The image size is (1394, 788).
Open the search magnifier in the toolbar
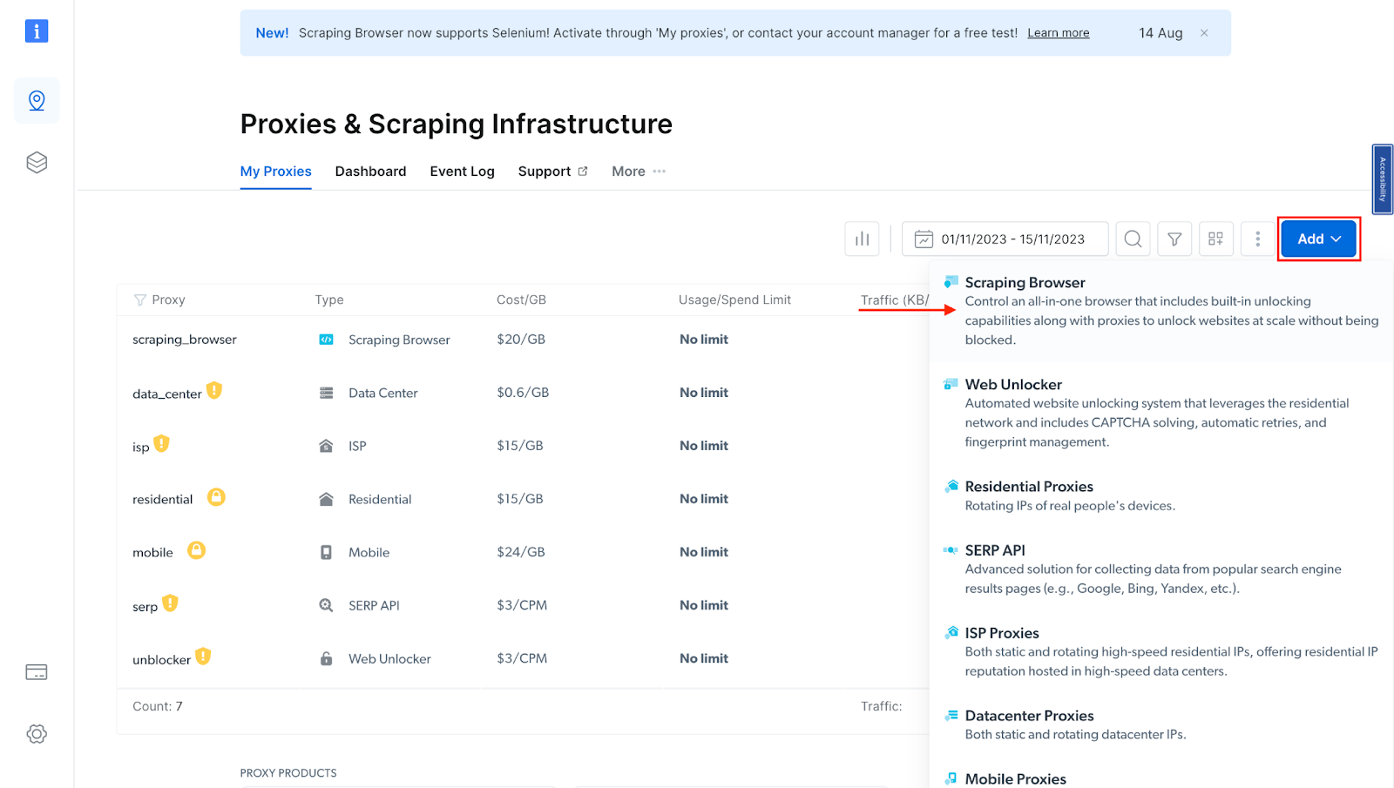[1133, 239]
